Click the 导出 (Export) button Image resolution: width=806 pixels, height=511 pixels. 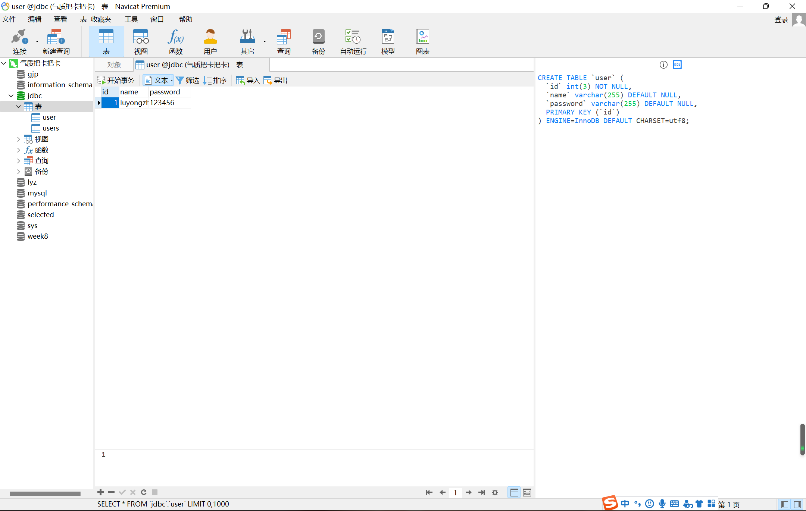(275, 80)
